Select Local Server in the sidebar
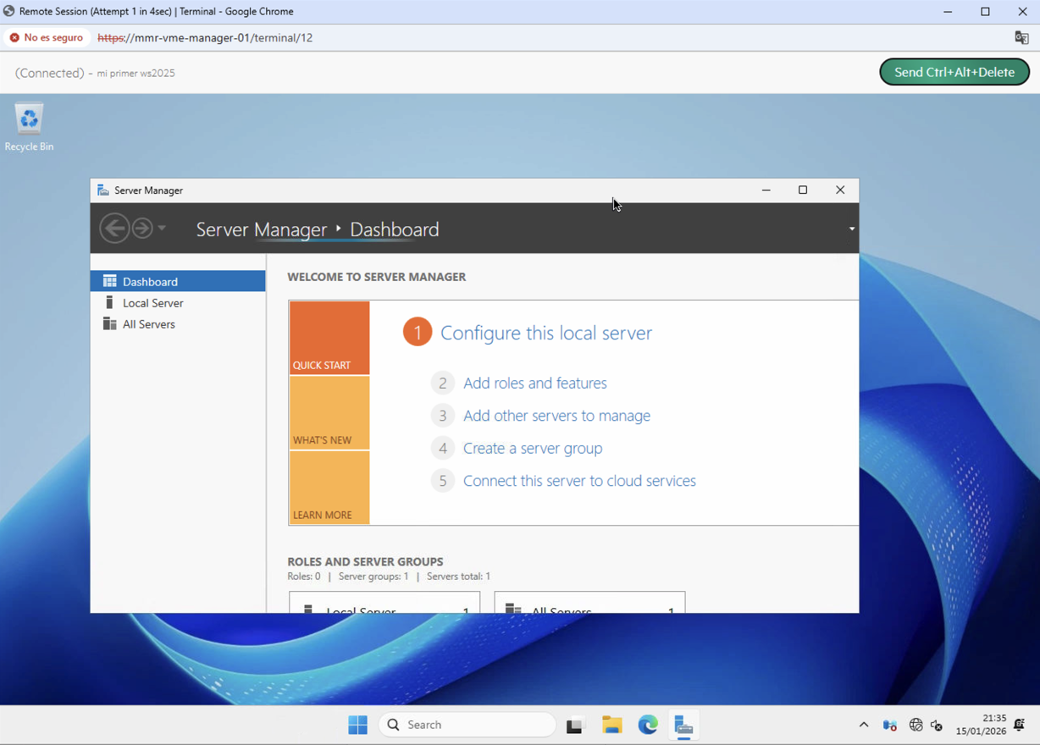Screen dimensions: 1040x745 point(152,302)
